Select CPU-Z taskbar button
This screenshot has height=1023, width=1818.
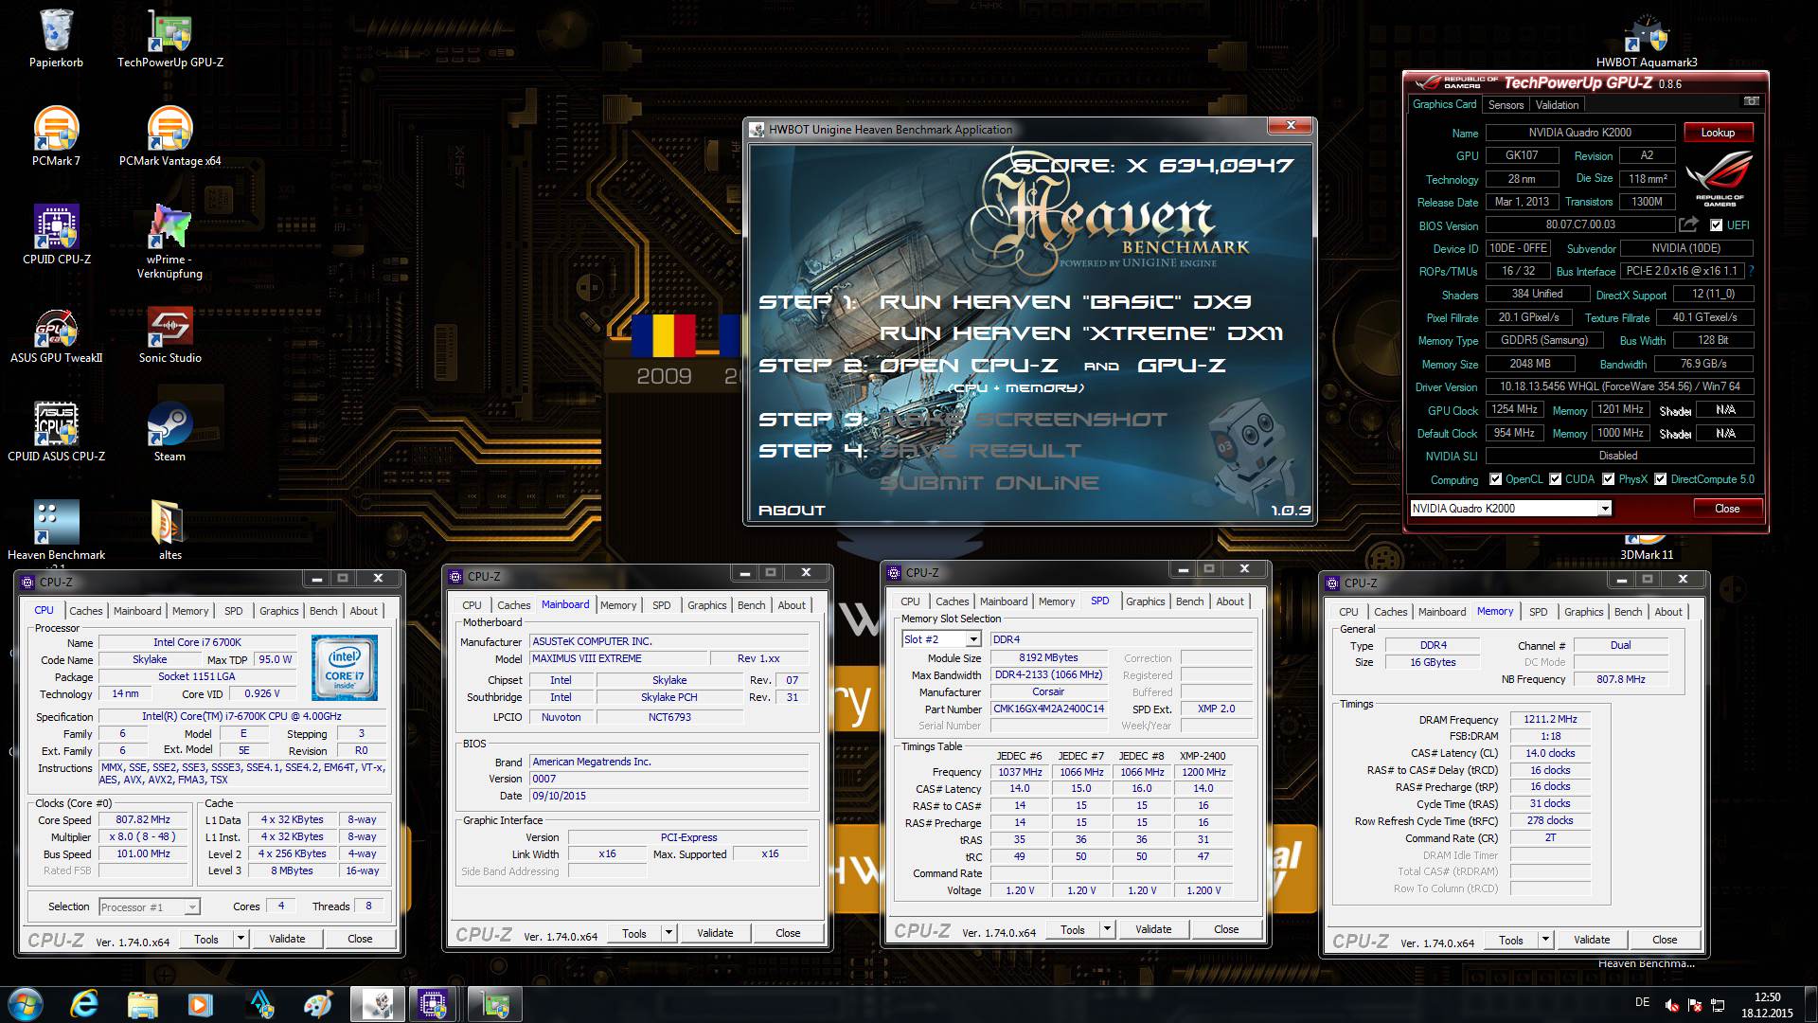434,1003
